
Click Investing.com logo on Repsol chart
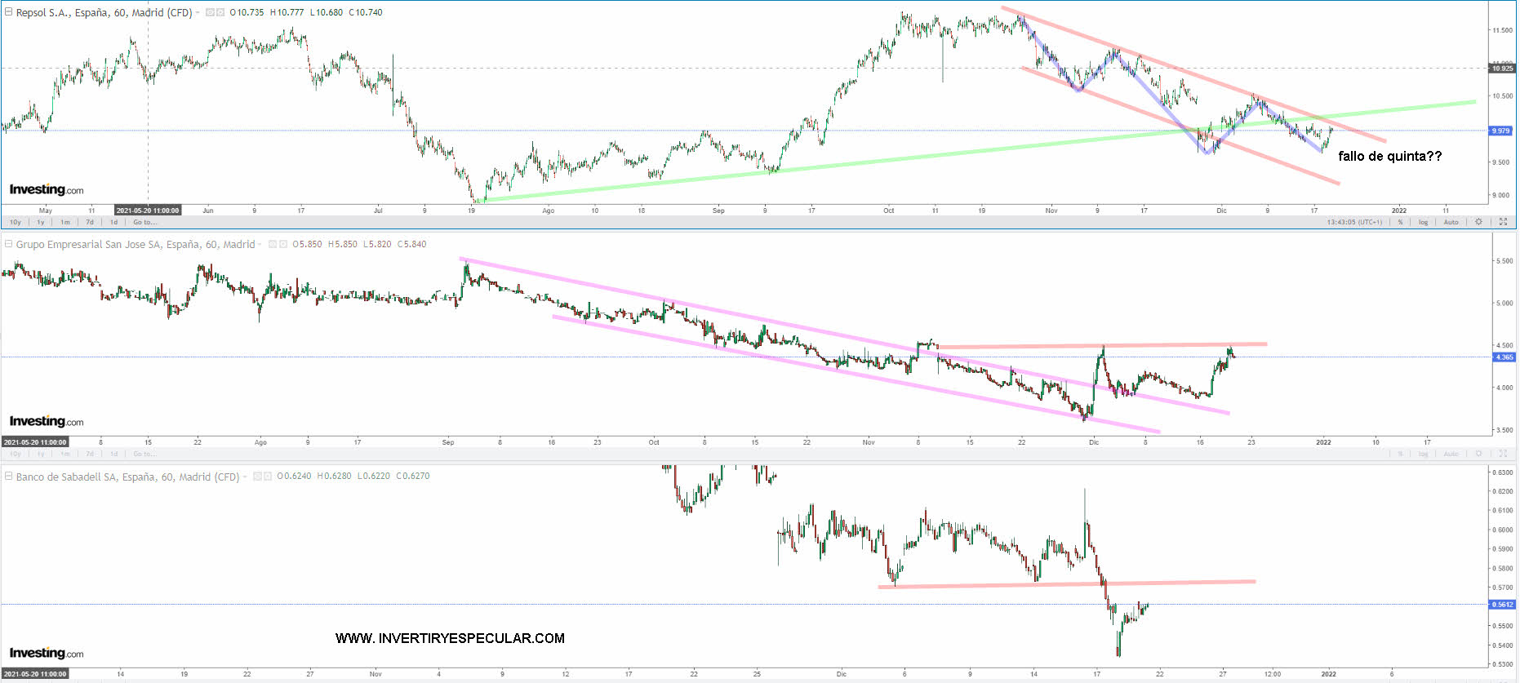click(47, 189)
